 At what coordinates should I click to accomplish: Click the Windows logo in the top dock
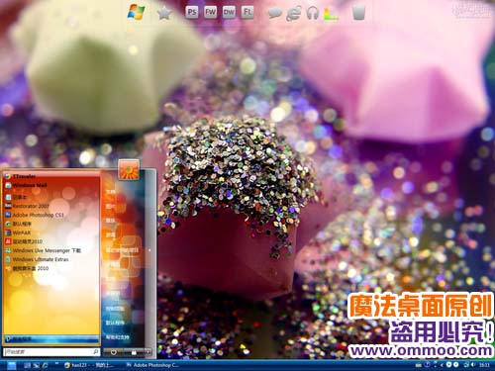tap(137, 12)
